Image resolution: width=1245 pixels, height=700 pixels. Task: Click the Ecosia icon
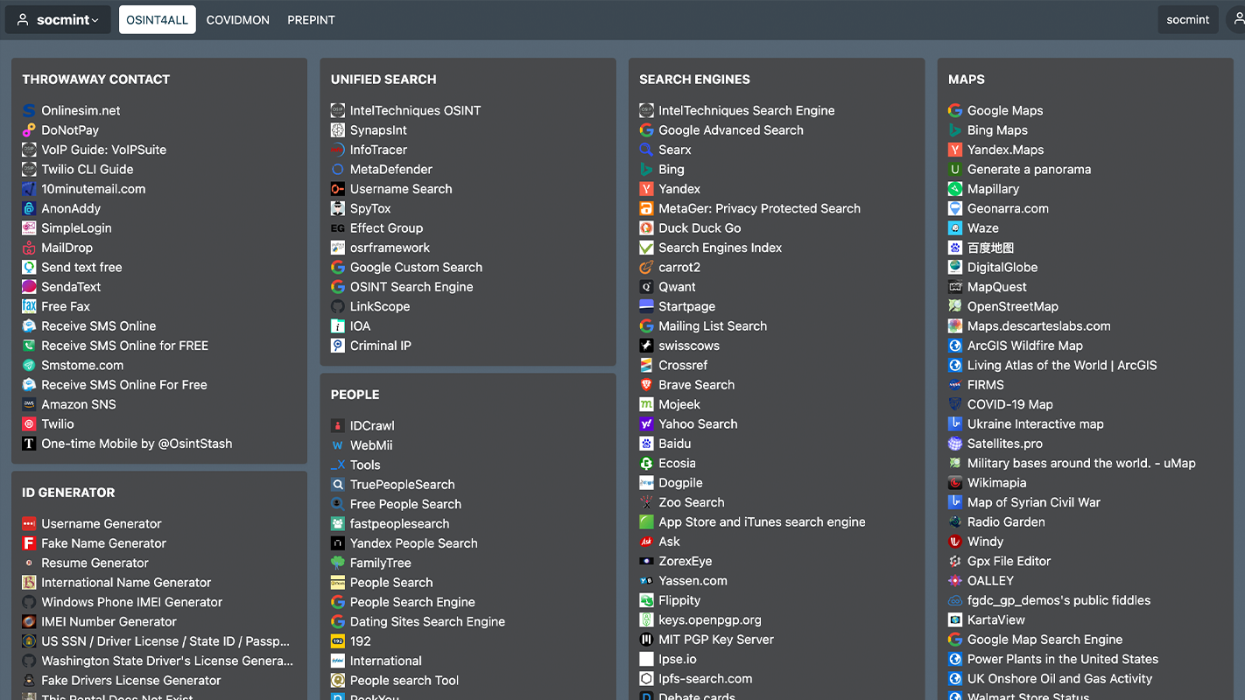click(x=646, y=463)
